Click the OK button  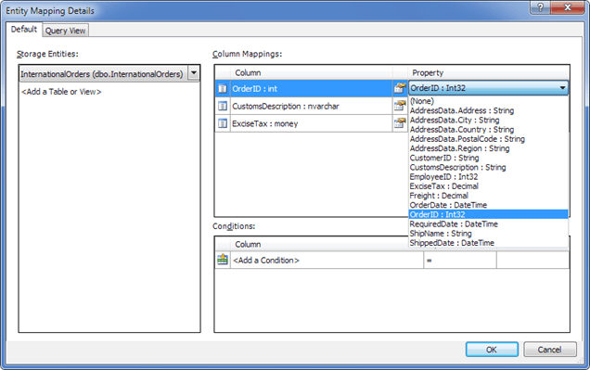point(492,350)
